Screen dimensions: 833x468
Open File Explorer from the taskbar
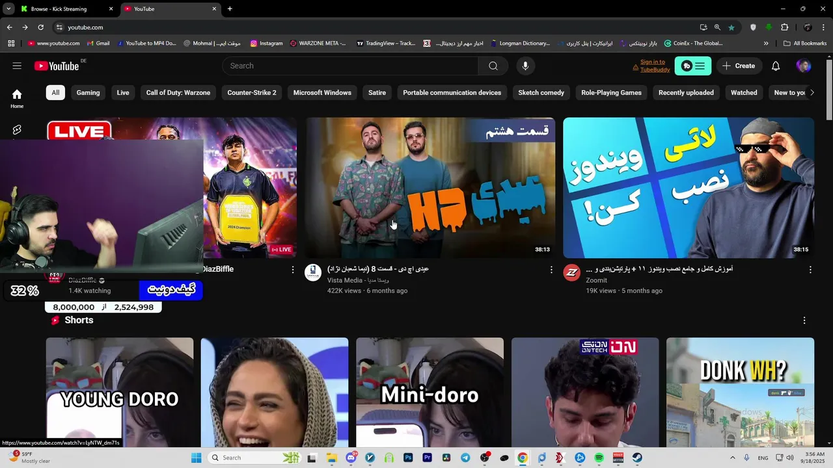331,458
